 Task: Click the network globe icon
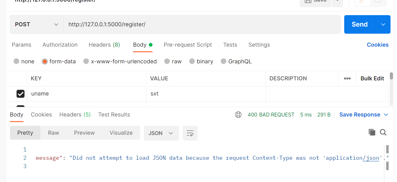[x=238, y=115]
